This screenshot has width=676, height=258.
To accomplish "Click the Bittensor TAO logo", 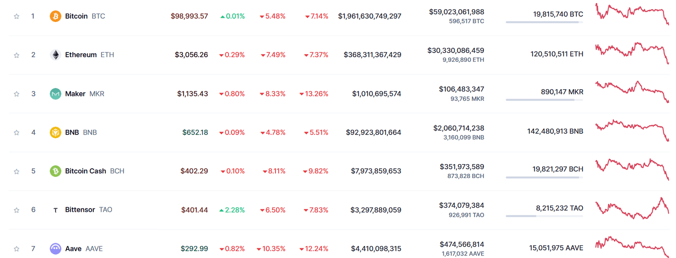I will click(55, 209).
